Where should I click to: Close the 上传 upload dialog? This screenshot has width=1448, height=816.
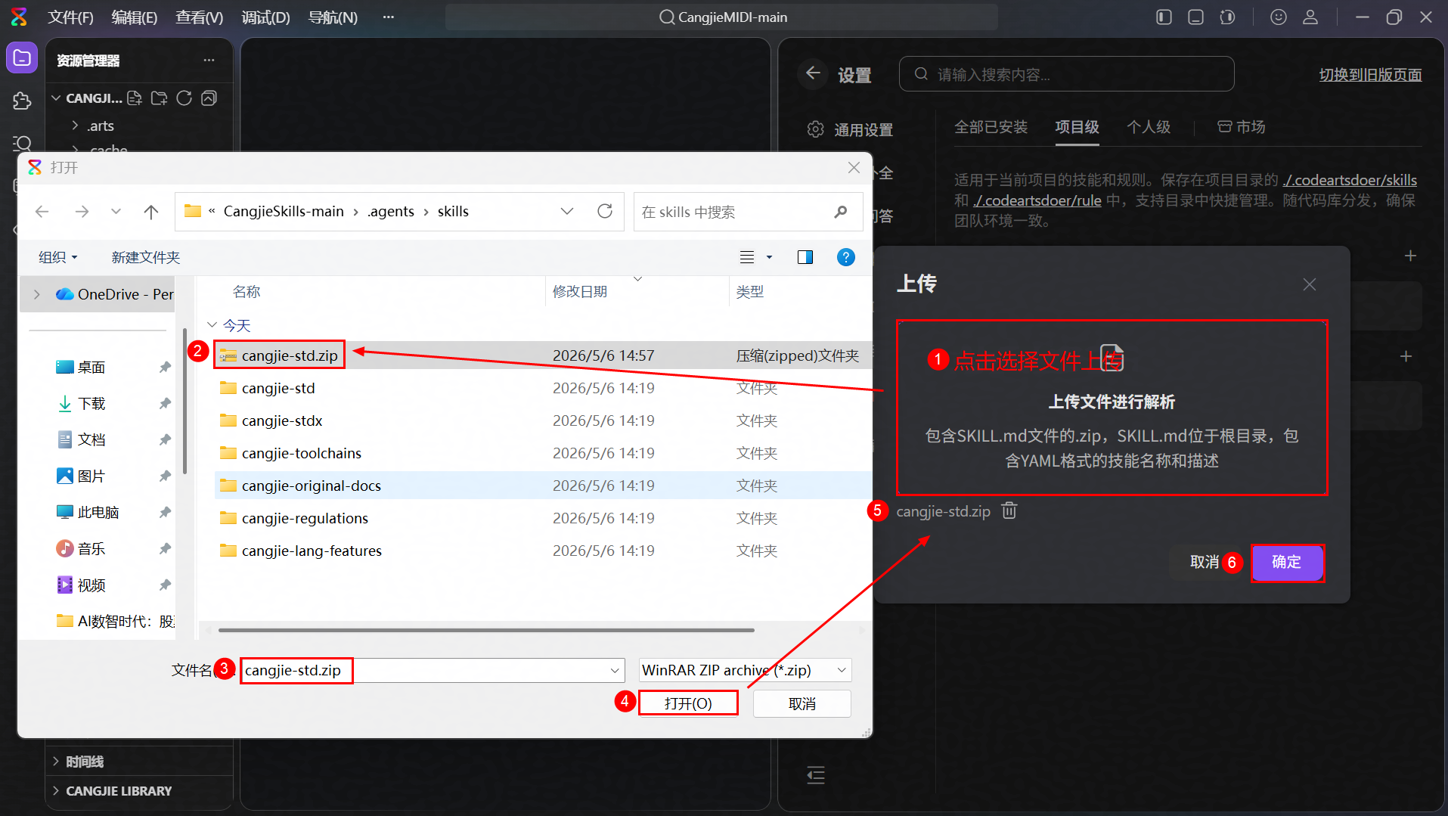tap(1310, 284)
